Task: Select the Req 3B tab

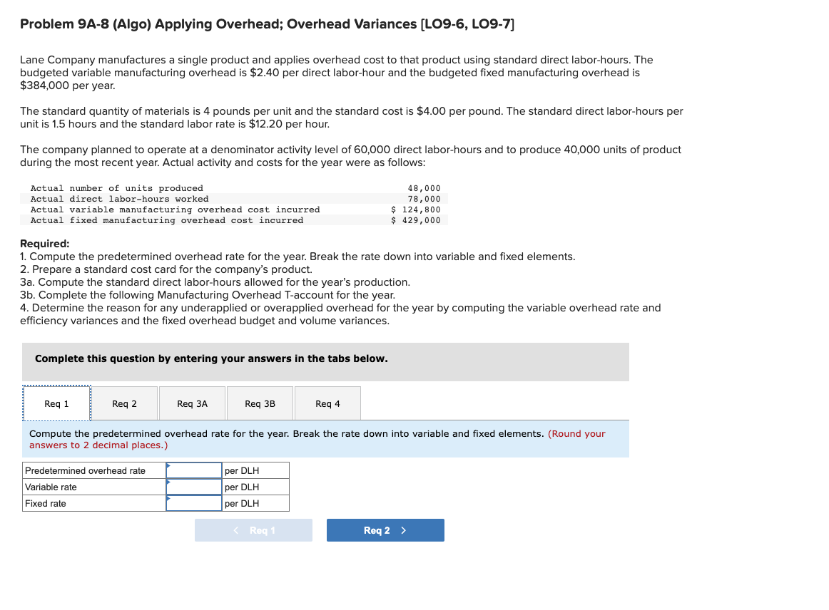Action: [259, 403]
